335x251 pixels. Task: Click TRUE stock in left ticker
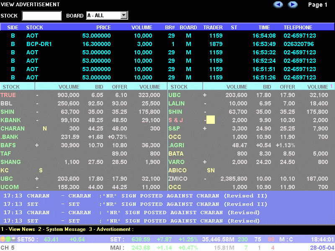(8, 95)
